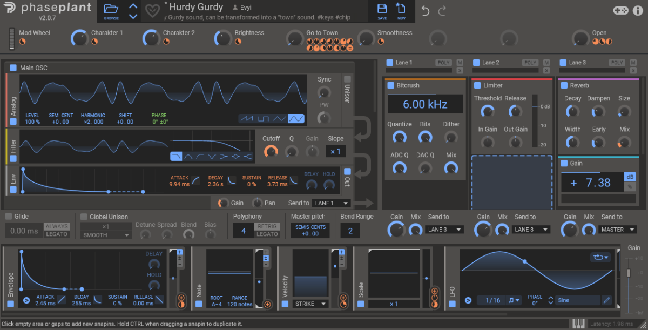Image resolution: width=648 pixels, height=330 pixels.
Task: Click the Scale modulator ×1 multiplier field
Action: 394,304
